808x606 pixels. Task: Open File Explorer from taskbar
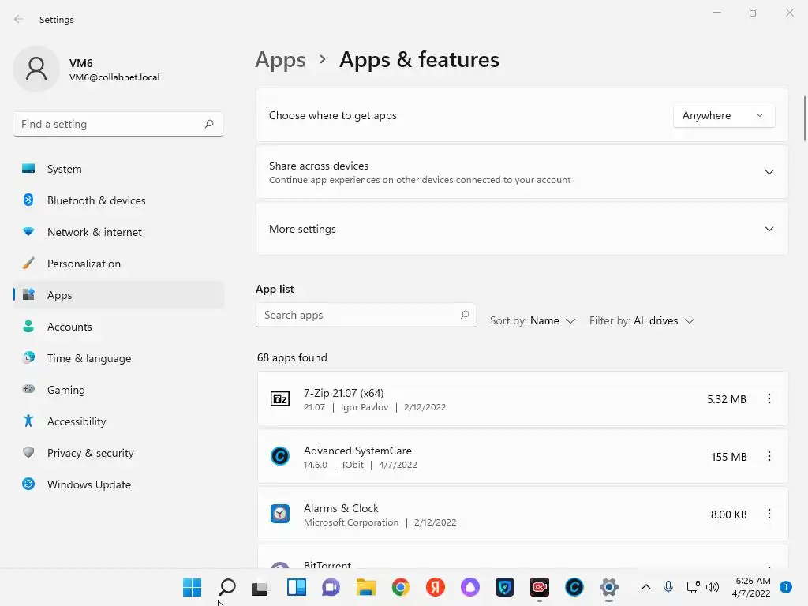(366, 587)
